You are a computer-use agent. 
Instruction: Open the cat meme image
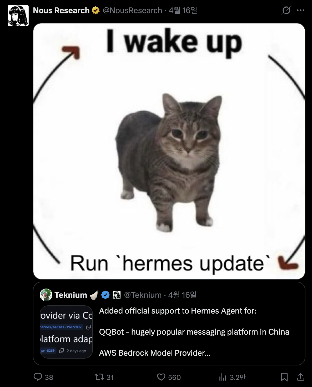point(169,151)
